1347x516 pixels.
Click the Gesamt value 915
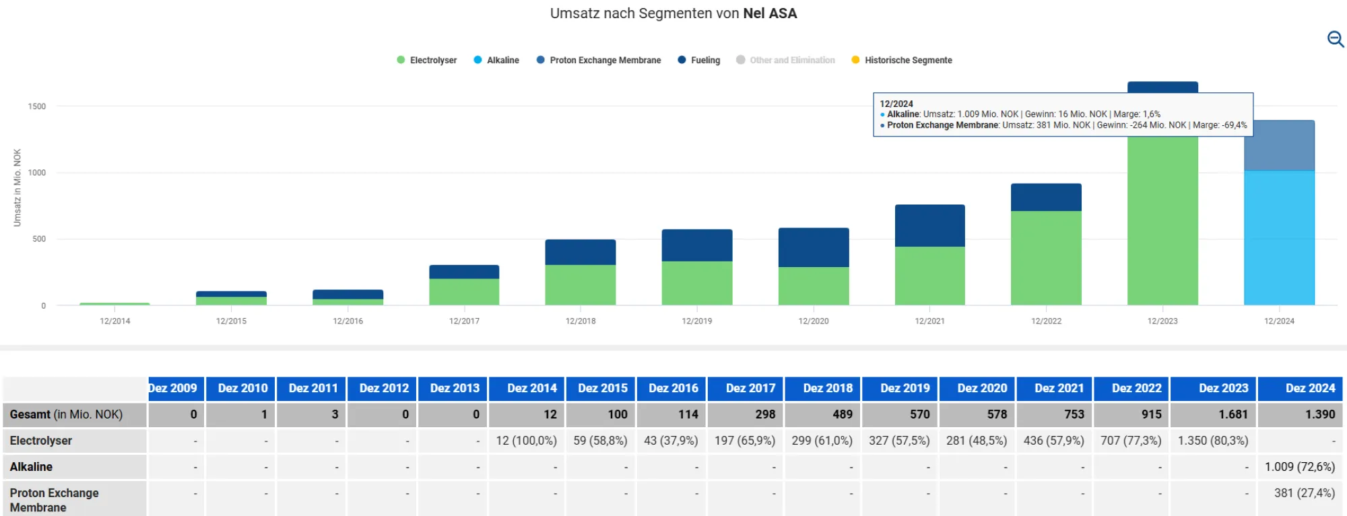pyautogui.click(x=1131, y=414)
